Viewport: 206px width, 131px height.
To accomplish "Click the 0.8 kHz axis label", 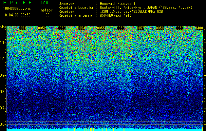I will tap(3, 92).
